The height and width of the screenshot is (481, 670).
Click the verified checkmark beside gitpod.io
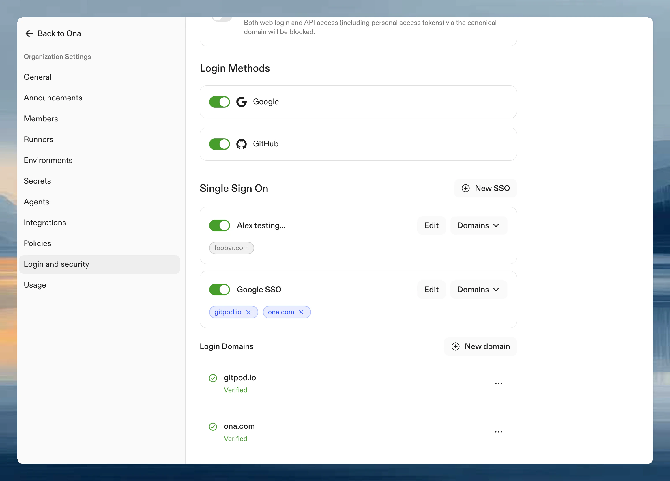point(213,378)
